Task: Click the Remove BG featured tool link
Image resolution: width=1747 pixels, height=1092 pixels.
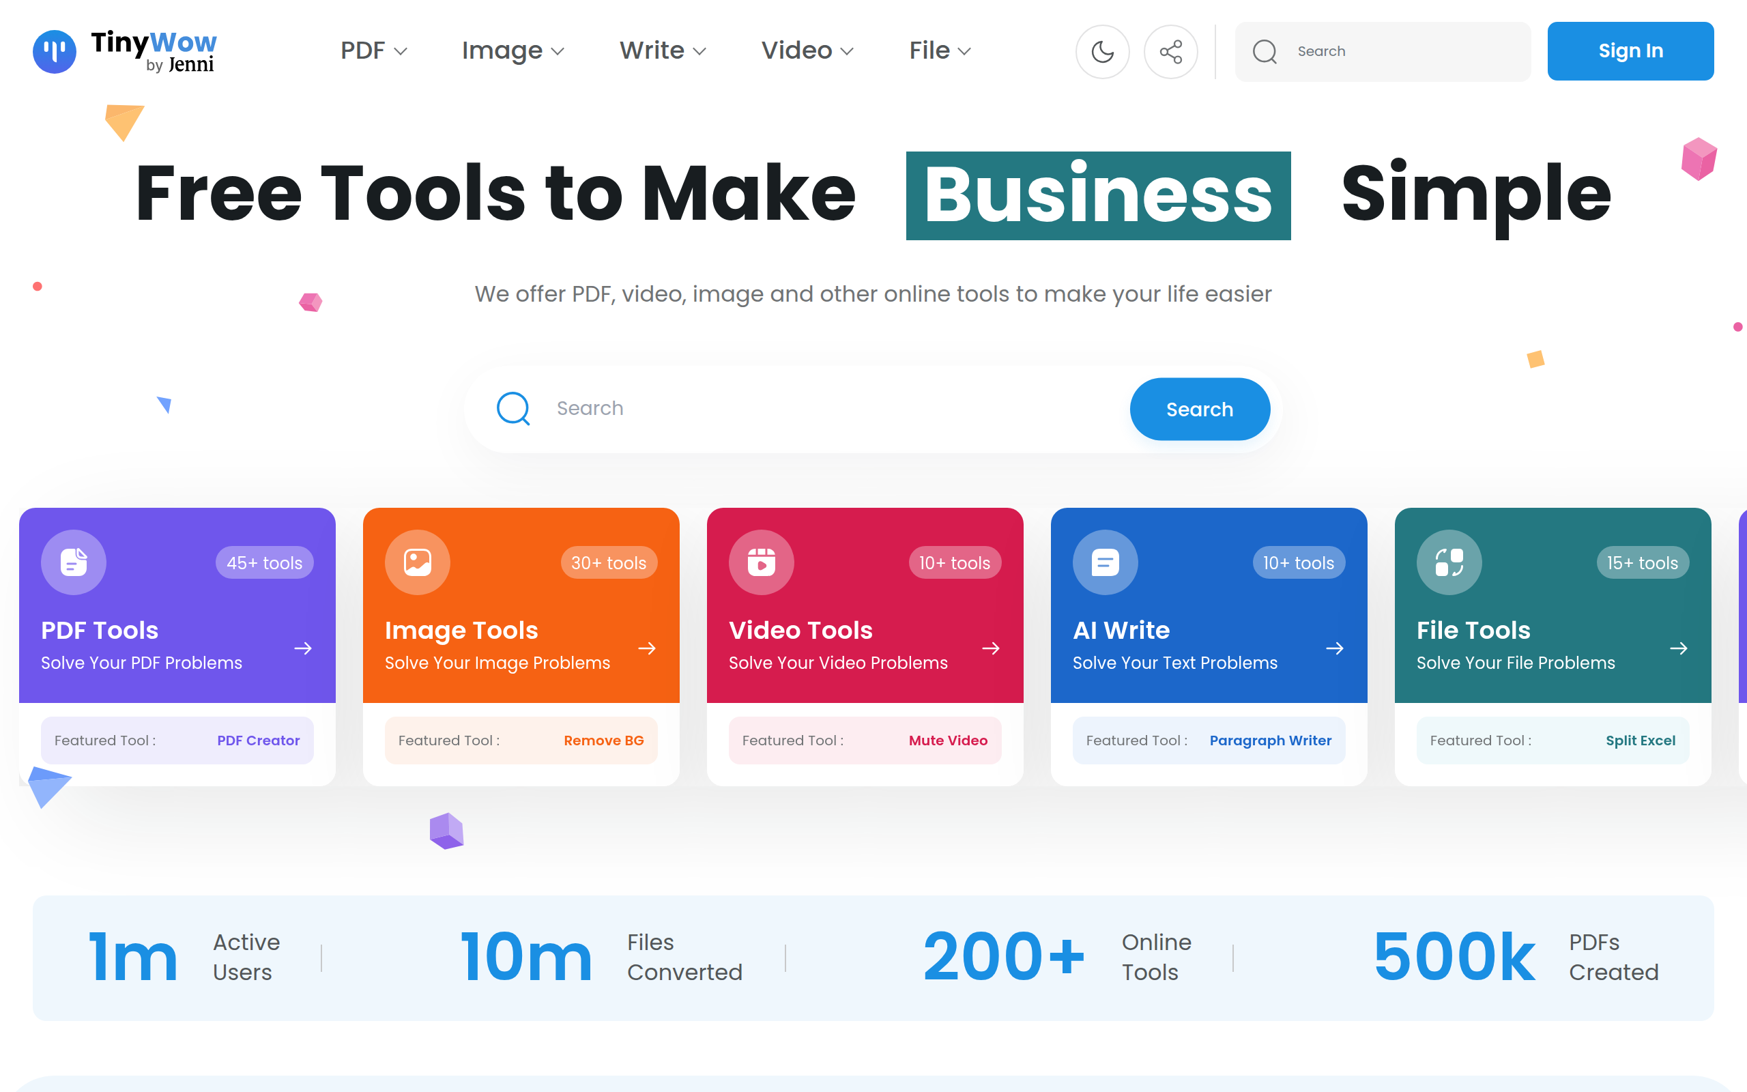Action: click(604, 741)
